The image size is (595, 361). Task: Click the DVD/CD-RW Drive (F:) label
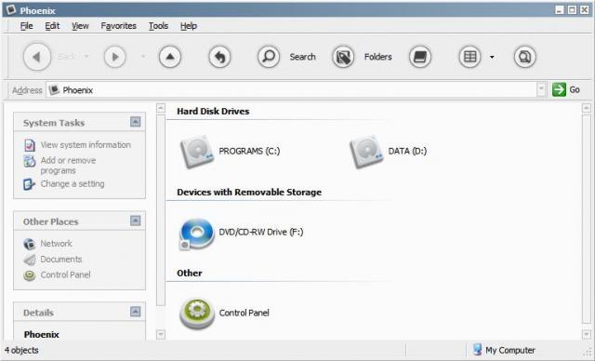261,232
